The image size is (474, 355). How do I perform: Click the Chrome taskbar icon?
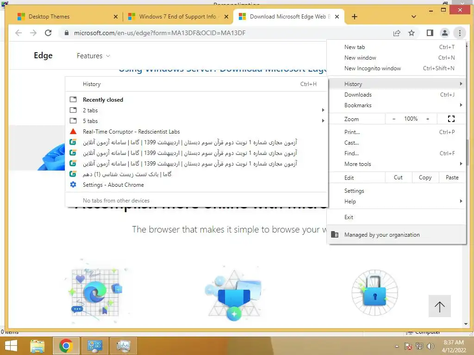66,346
